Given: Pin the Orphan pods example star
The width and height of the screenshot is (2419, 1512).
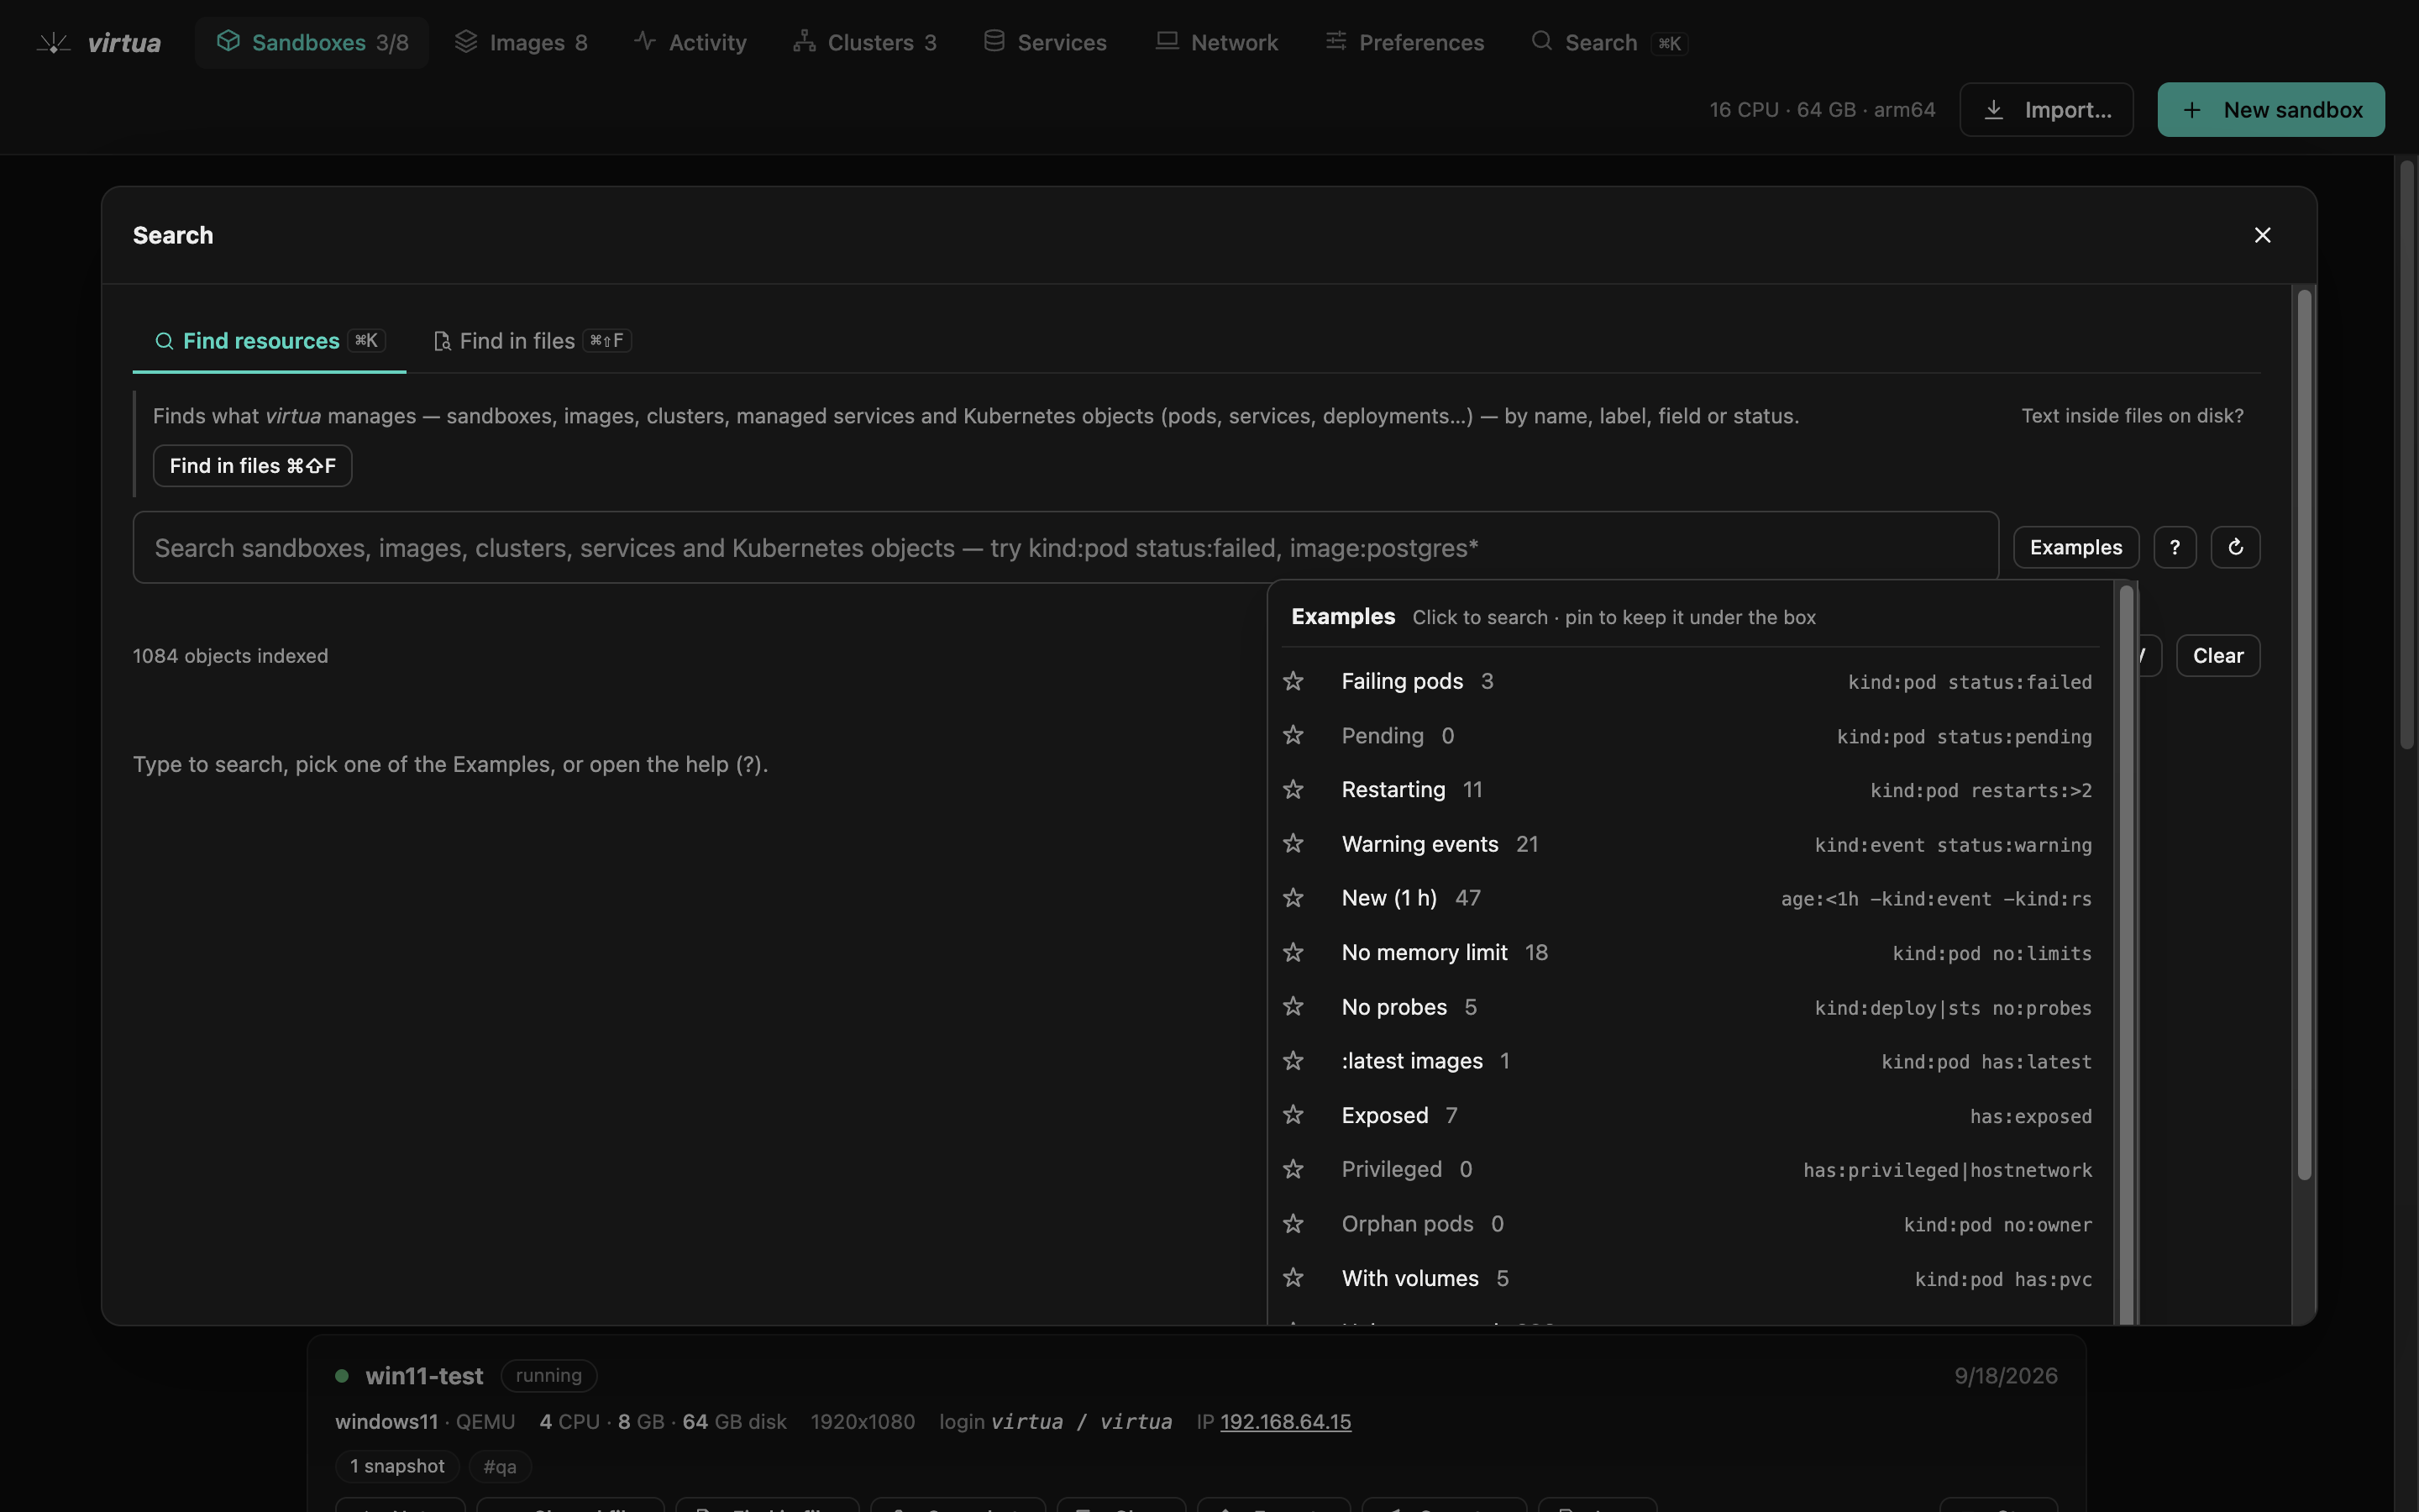Looking at the screenshot, I should click(x=1293, y=1223).
